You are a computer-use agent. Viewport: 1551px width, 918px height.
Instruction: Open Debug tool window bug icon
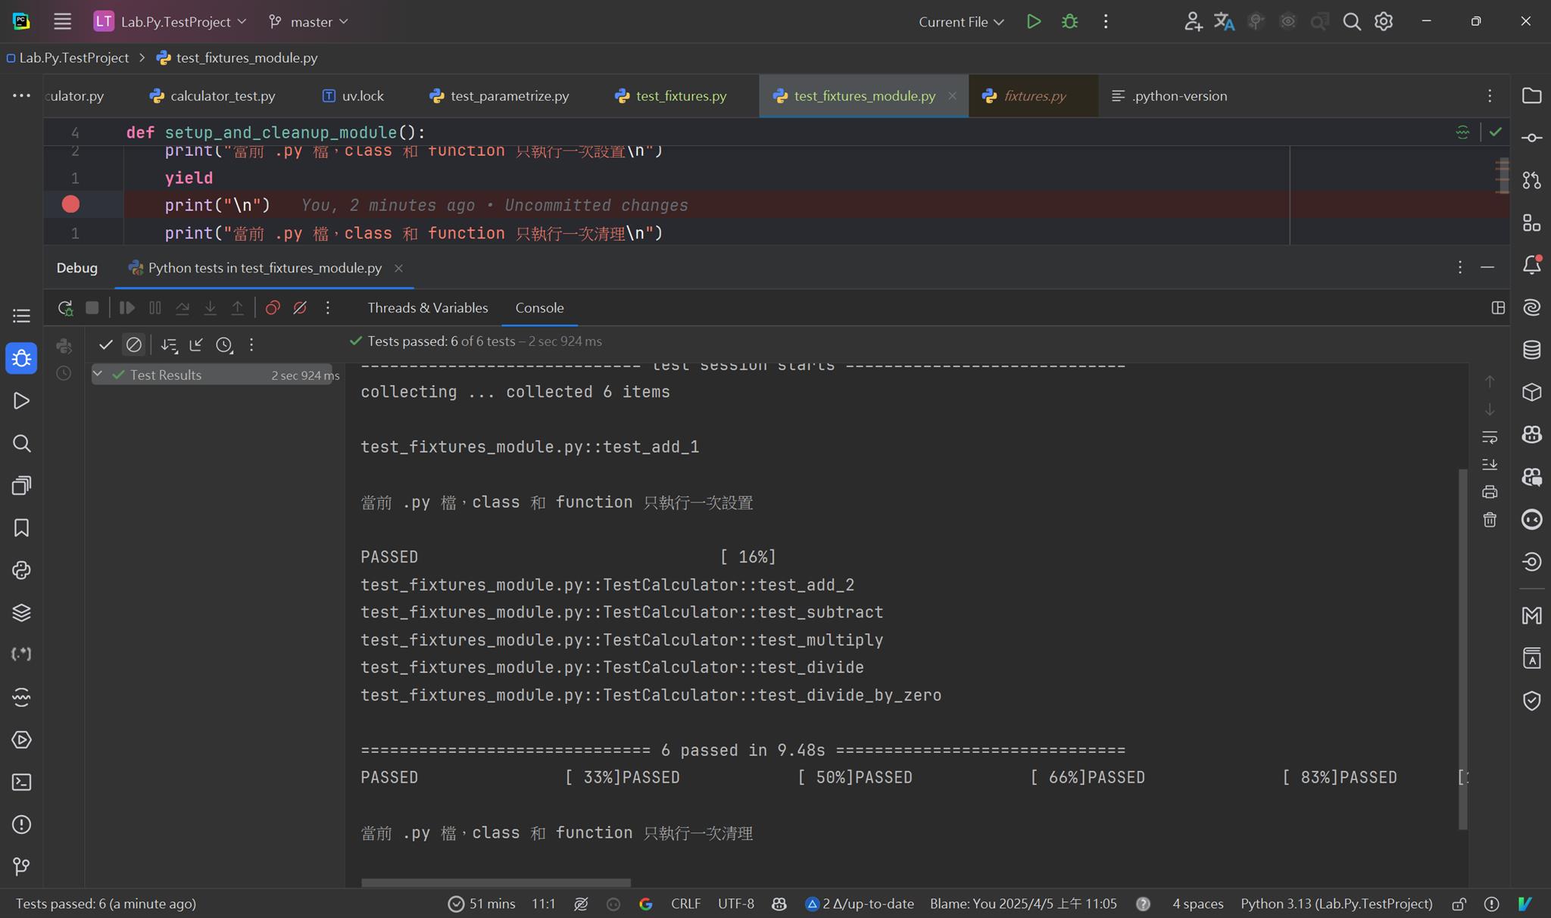(x=21, y=358)
